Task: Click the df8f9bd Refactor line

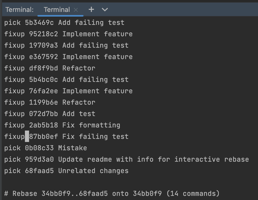Action: click(x=62, y=68)
